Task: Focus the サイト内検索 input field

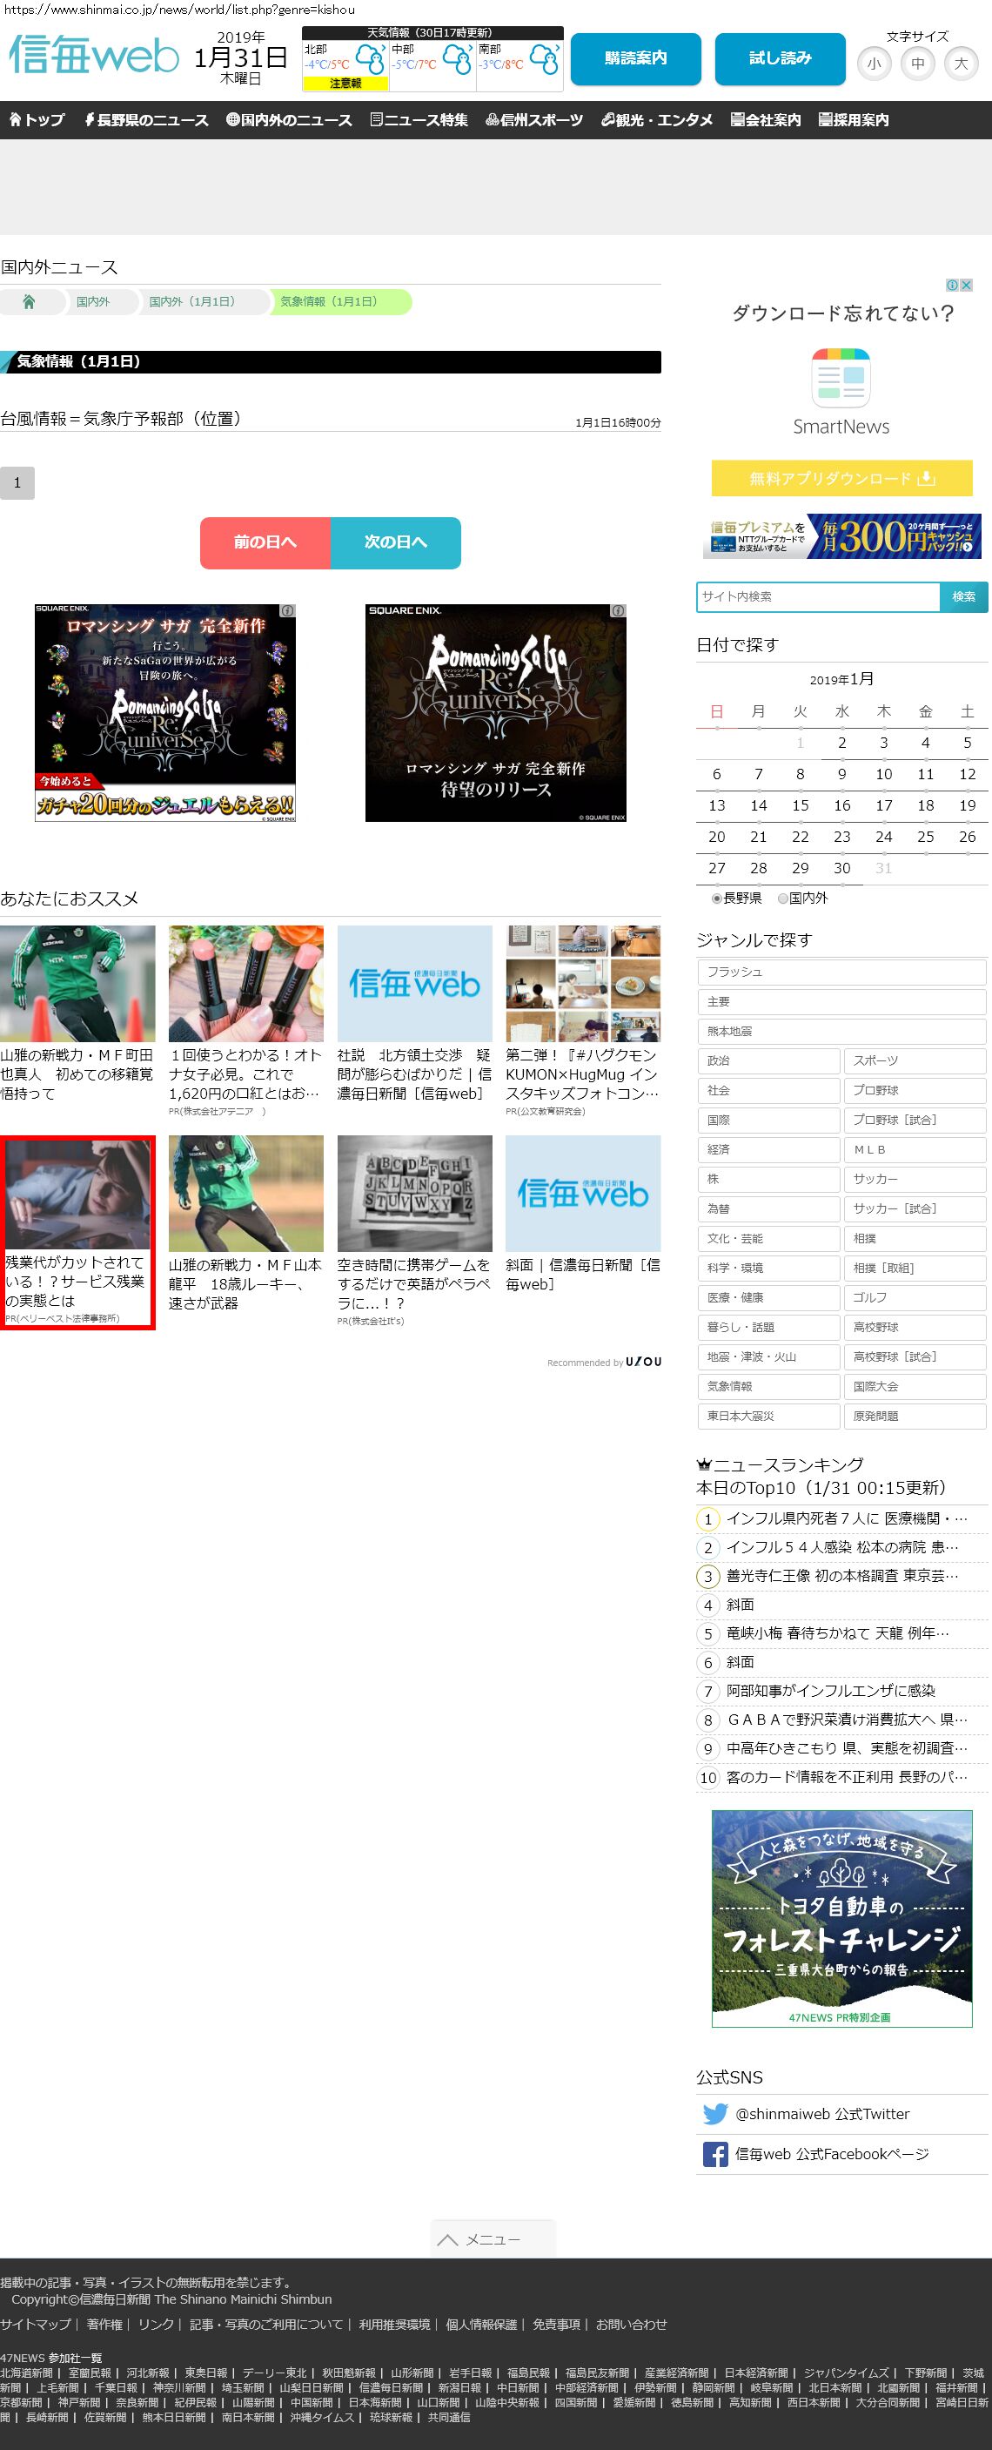Action: (x=818, y=596)
